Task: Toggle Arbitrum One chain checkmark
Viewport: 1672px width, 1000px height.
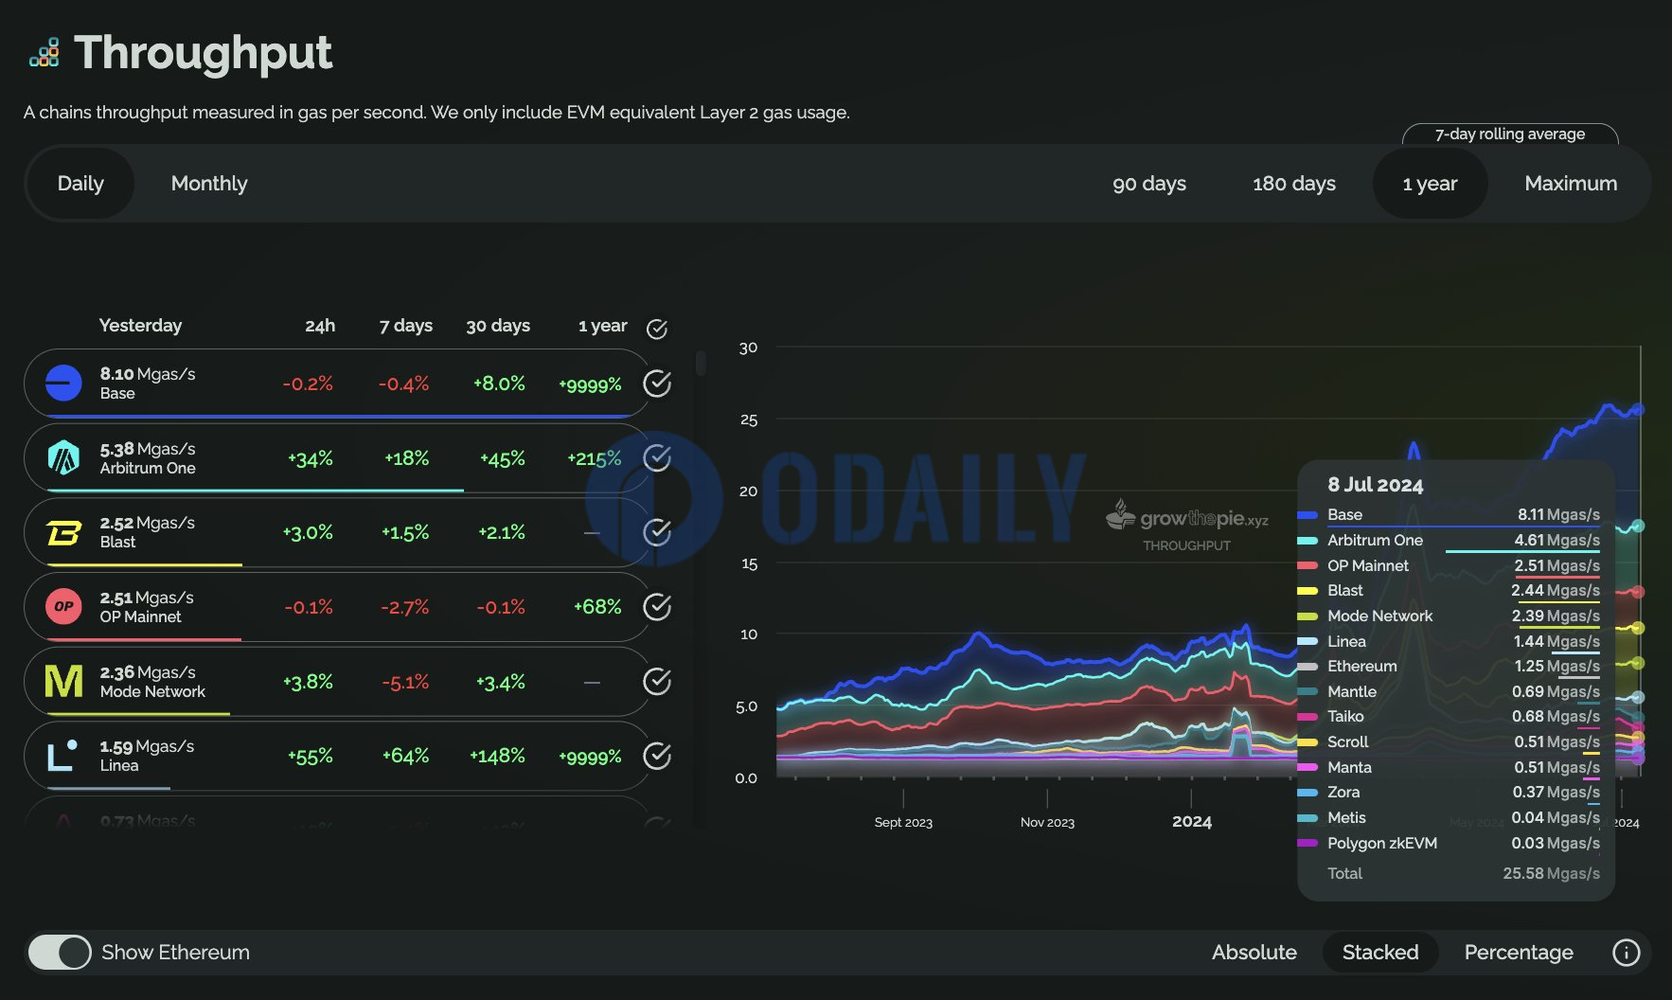Action: point(657,458)
